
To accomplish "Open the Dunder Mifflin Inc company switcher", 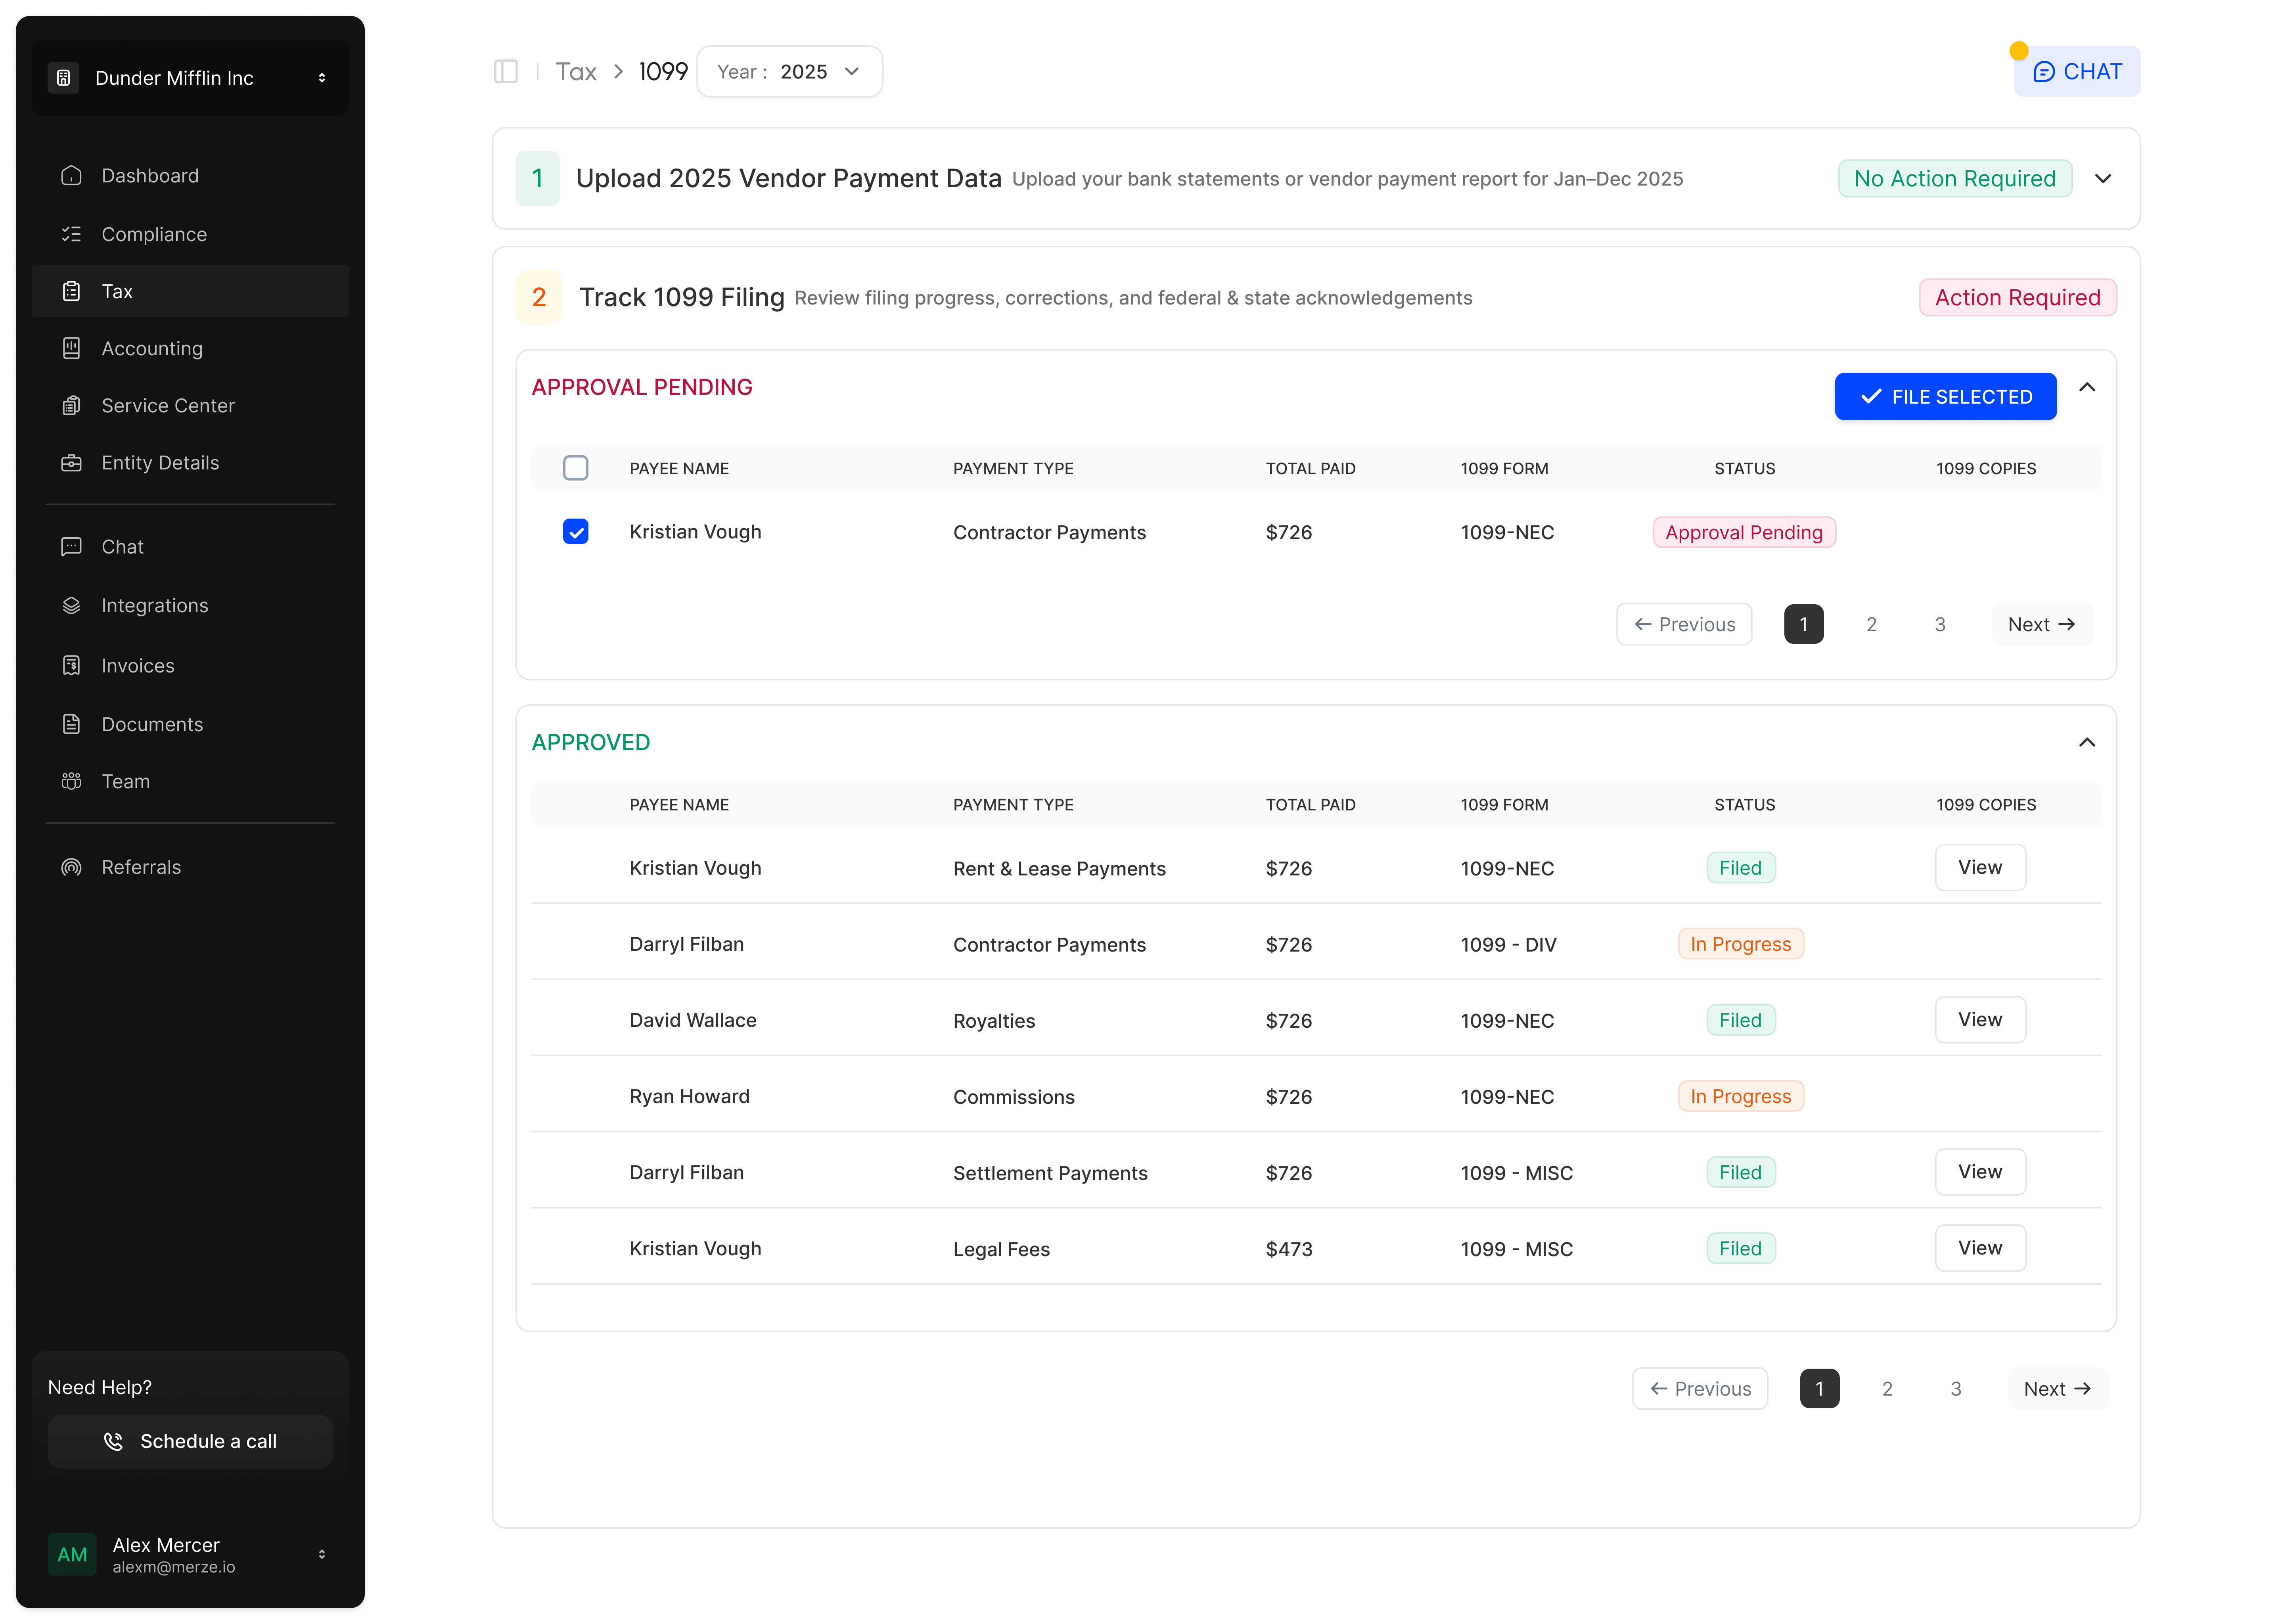I will [190, 78].
